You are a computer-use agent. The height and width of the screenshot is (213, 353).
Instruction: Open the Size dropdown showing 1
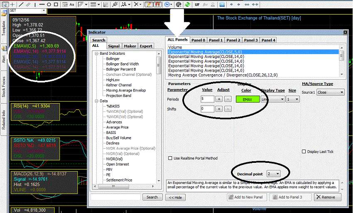pos(292,99)
